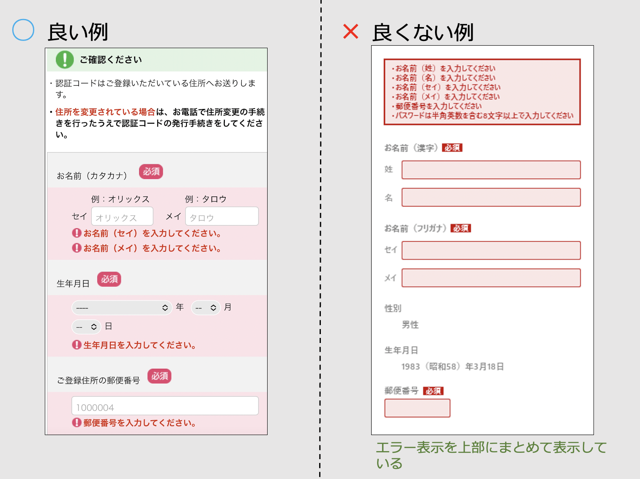
Task: Click the 必須 badge next to お名前（カタカナ）
Action: 151,171
